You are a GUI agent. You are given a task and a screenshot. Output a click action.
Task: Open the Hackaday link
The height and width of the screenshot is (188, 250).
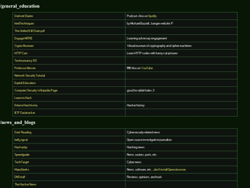coord(21,147)
